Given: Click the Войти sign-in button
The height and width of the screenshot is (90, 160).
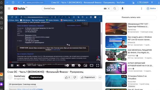Looking at the screenshot, I should click(x=151, y=8).
